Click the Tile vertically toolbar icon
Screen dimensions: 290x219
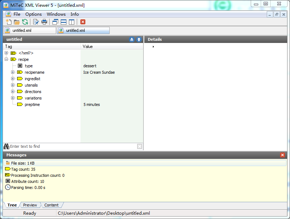click(72, 22)
